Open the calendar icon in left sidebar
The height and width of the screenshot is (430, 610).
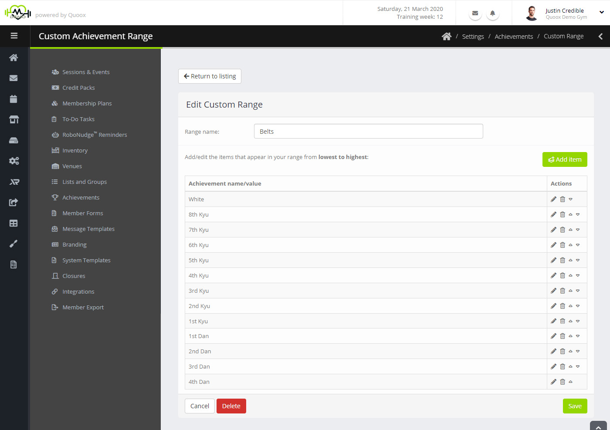pos(14,99)
